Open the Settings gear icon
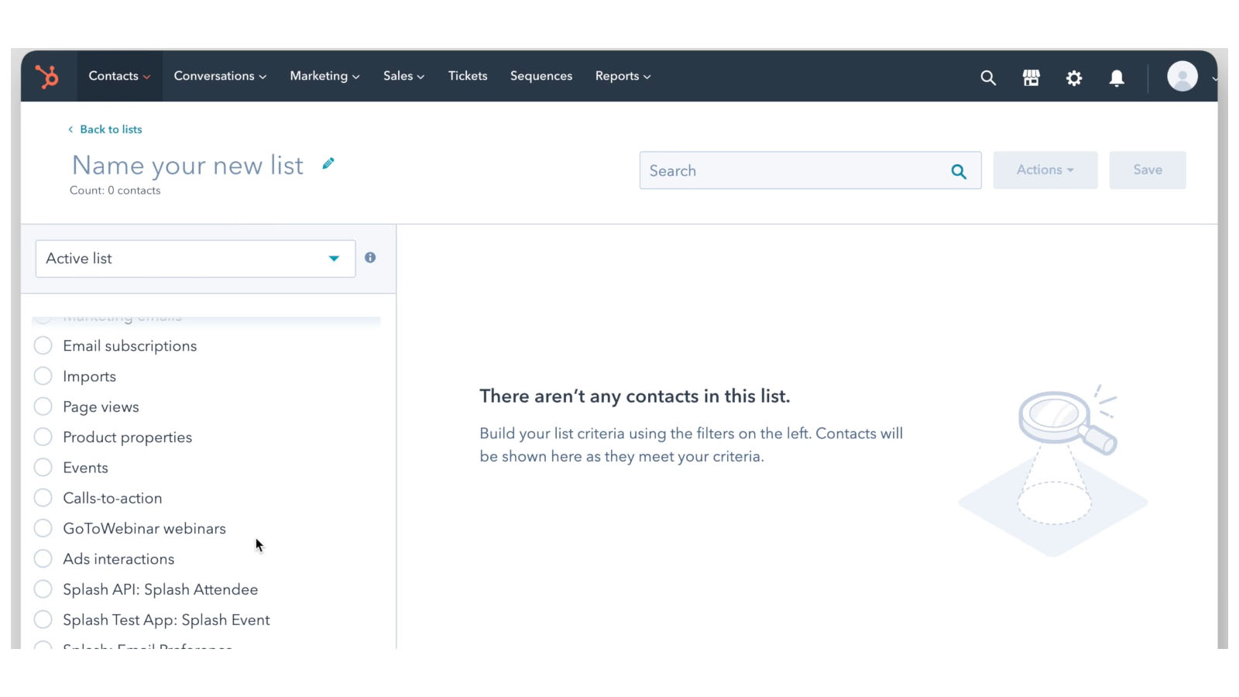1239x697 pixels. (1073, 77)
